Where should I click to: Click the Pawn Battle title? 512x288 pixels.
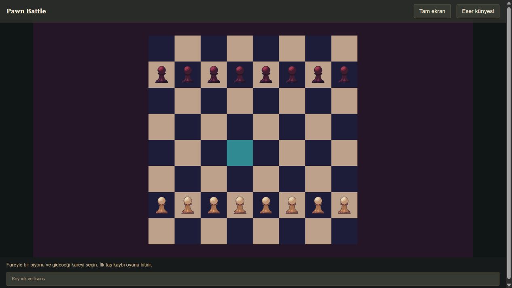point(26,11)
